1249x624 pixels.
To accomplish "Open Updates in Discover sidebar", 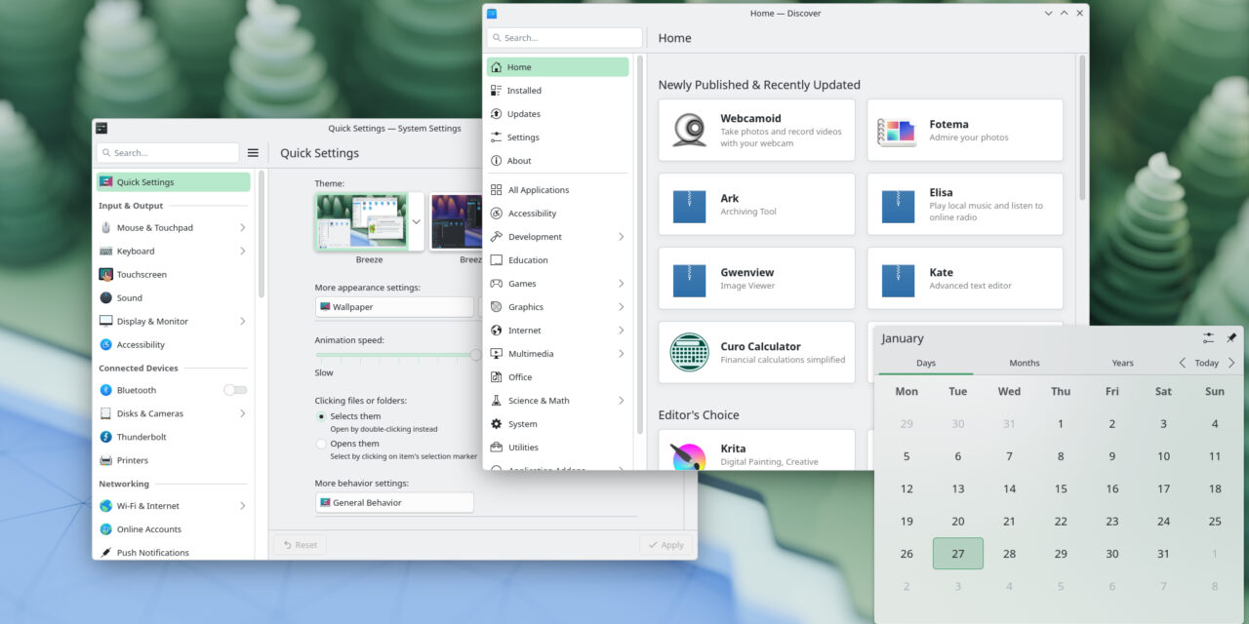I will click(x=558, y=114).
